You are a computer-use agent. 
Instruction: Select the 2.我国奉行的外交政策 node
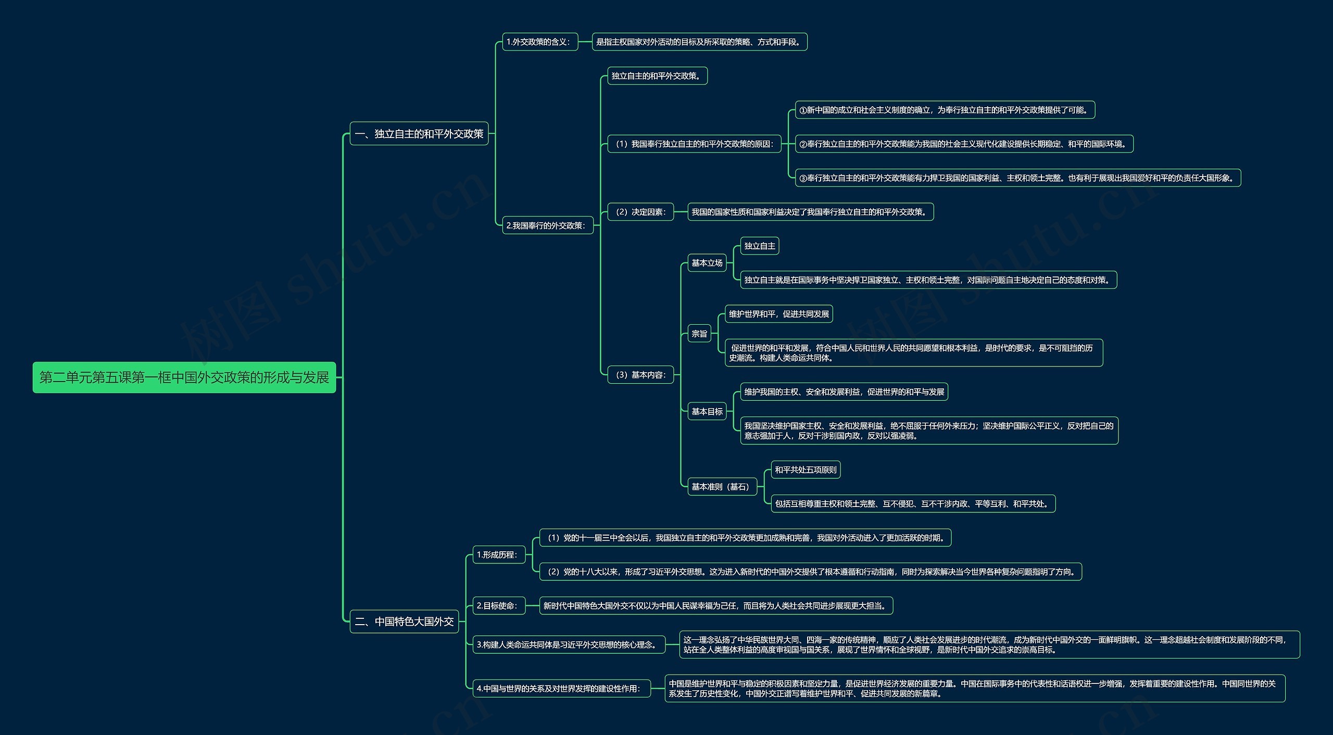tap(547, 225)
